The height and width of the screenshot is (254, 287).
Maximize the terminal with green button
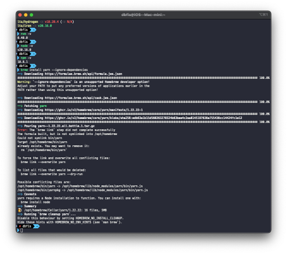pos(31,15)
